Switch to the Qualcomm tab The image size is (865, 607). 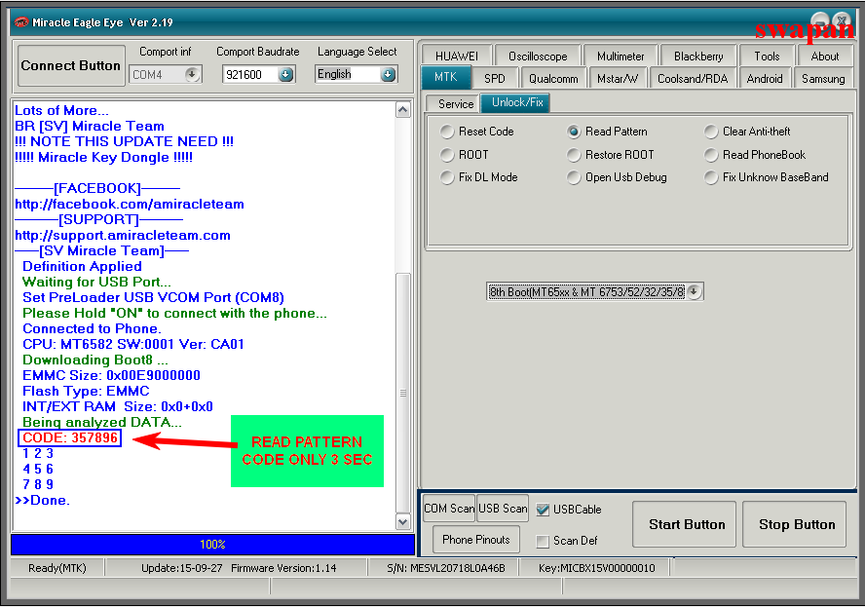click(553, 78)
